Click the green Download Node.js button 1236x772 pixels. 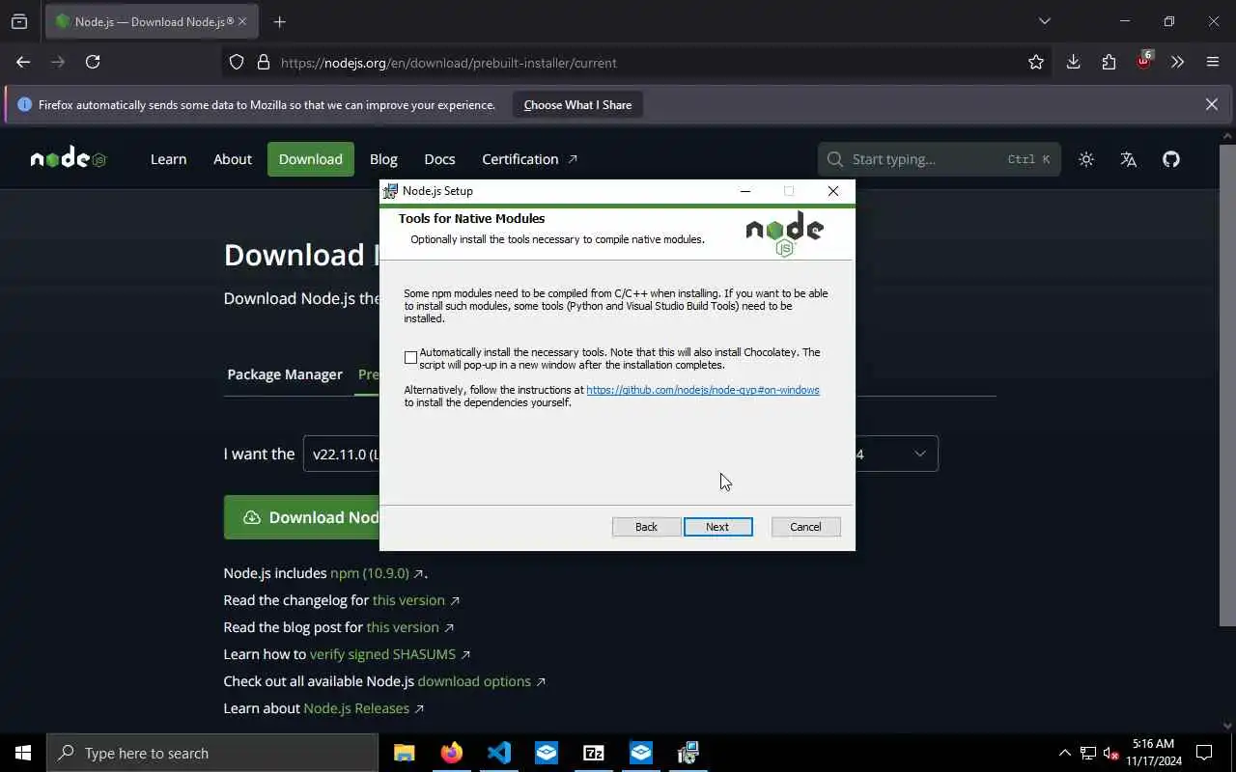pos(302,517)
